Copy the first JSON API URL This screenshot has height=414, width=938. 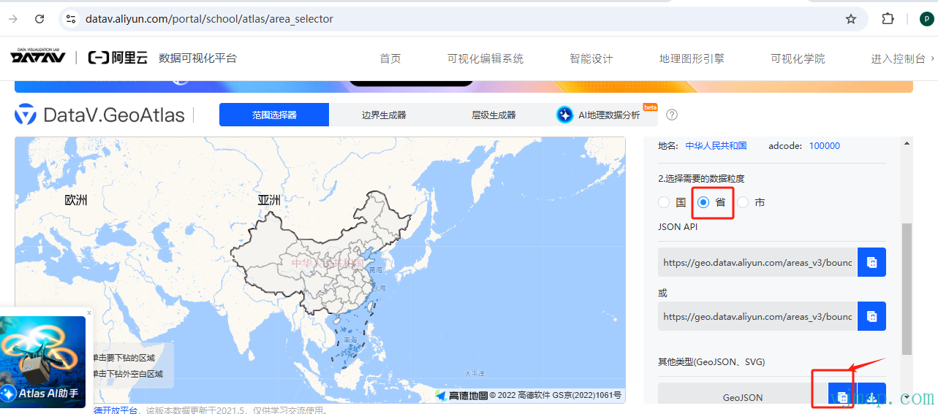coord(871,262)
